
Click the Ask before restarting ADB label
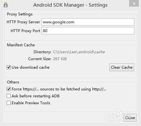point(35,96)
